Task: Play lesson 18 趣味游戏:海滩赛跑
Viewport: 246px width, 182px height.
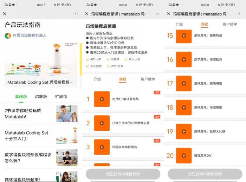Action: click(x=184, y=108)
